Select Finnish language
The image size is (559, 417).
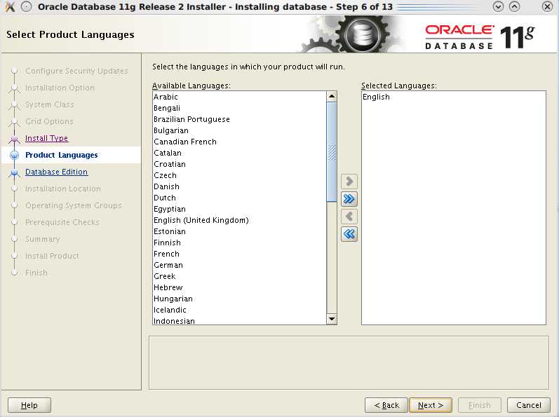point(239,242)
